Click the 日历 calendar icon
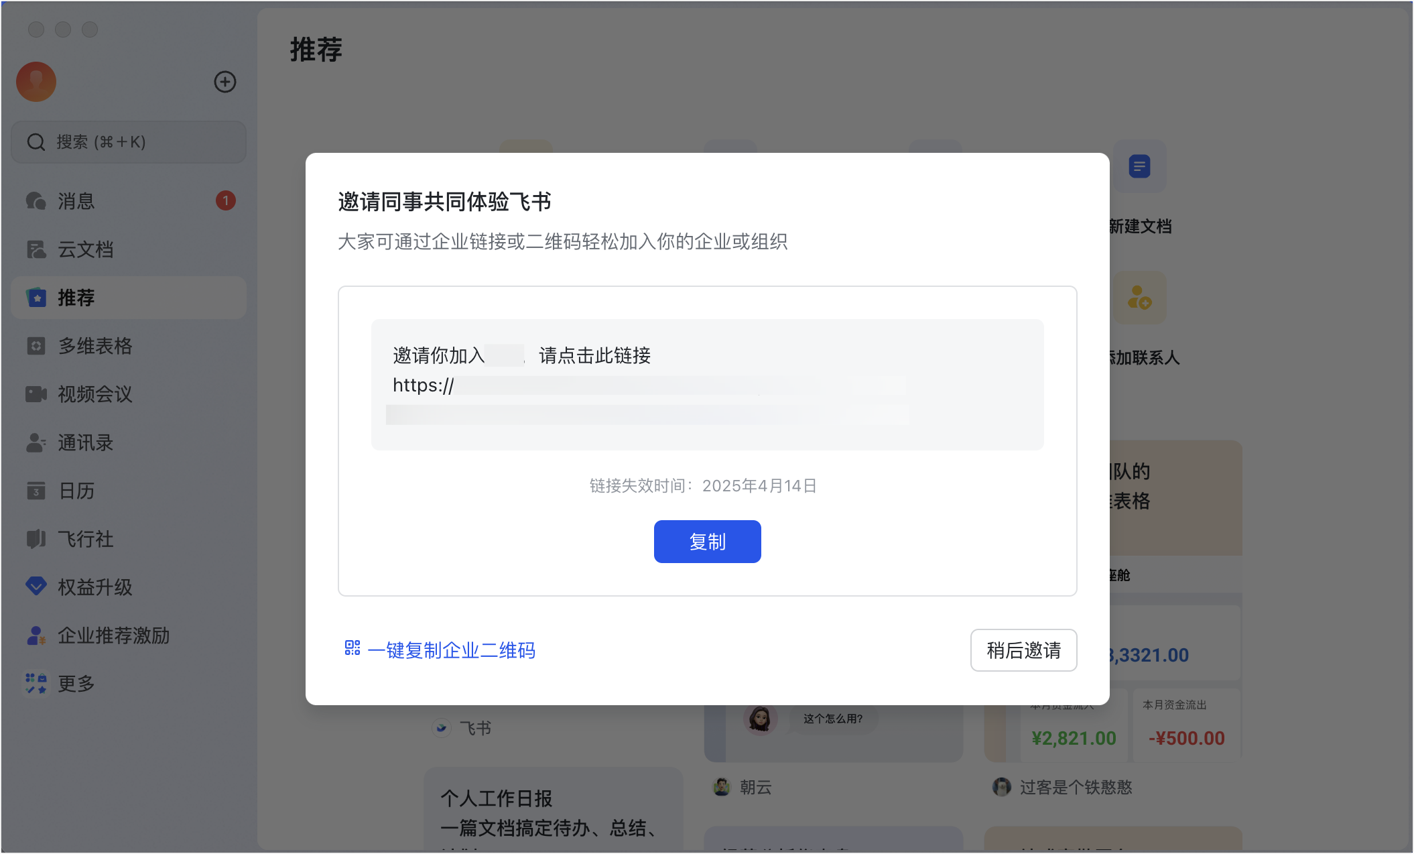The width and height of the screenshot is (1414, 854). click(x=36, y=491)
